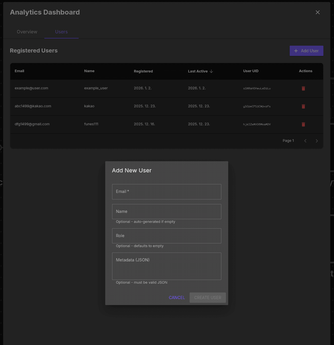Delete the funes111 user row
Viewport: 334px width, 345px height.
(303, 124)
